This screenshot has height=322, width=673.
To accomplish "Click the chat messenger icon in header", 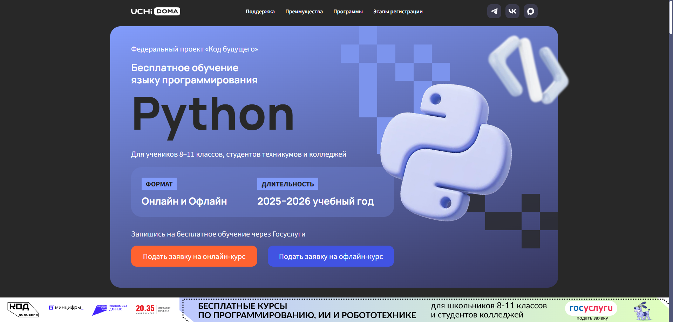I will pyautogui.click(x=530, y=11).
